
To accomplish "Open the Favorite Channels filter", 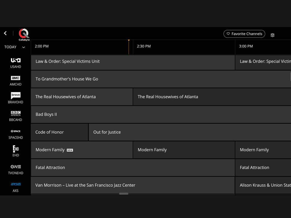I will [x=244, y=34].
